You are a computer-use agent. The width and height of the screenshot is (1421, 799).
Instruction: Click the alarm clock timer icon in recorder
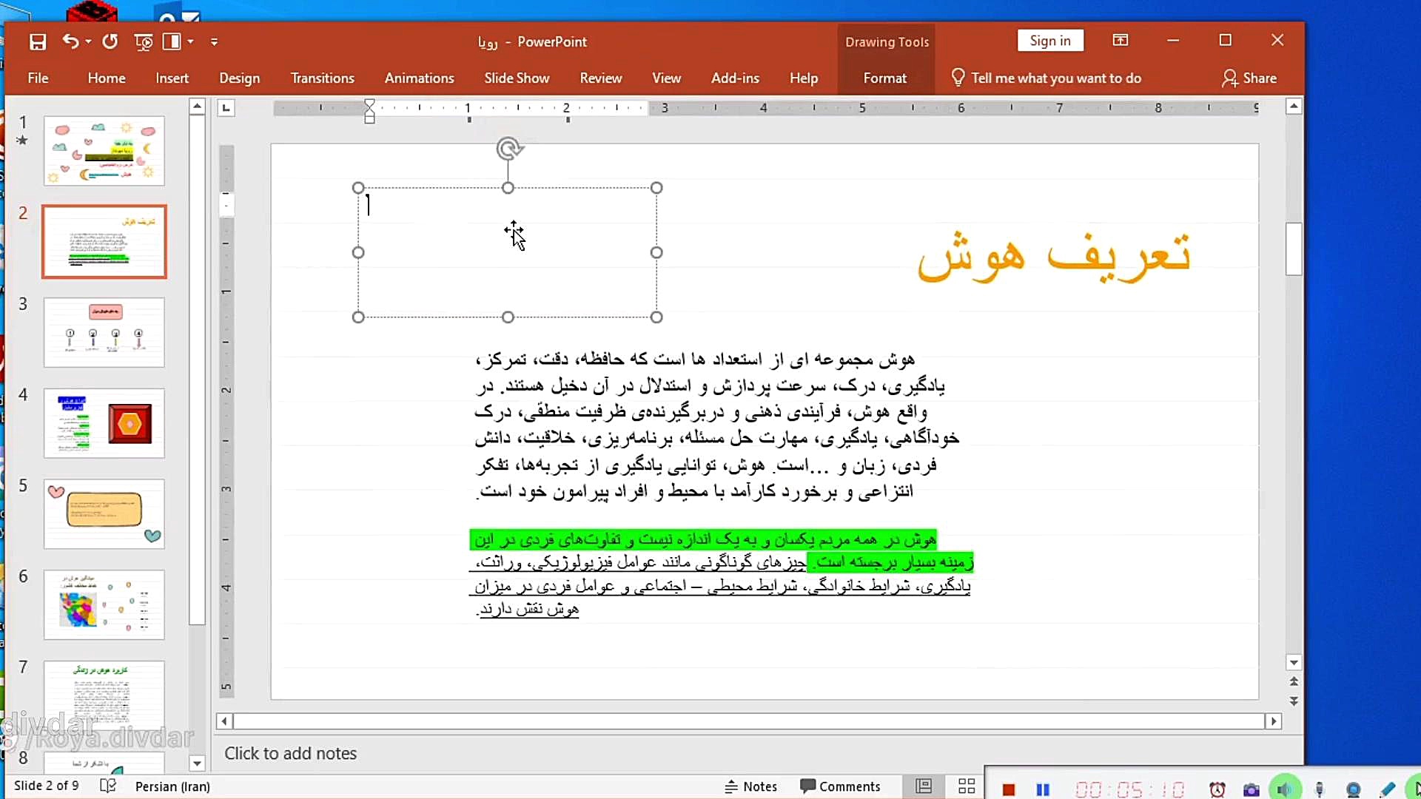point(1217,789)
